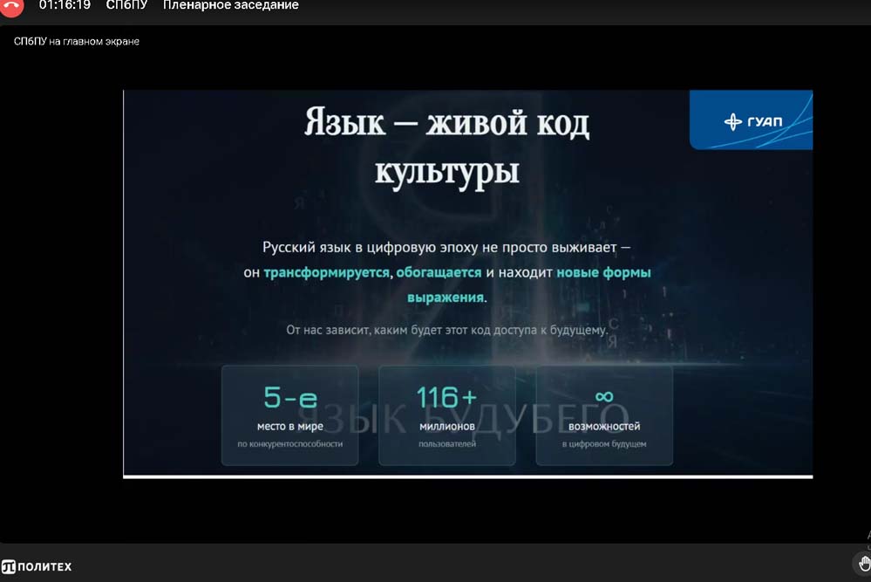
Task: Click the infinity symbol card "возможностей"
Action: (603, 414)
